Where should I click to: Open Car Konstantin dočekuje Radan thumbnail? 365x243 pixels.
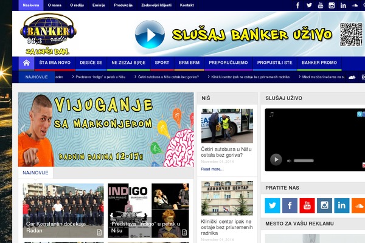click(x=63, y=210)
